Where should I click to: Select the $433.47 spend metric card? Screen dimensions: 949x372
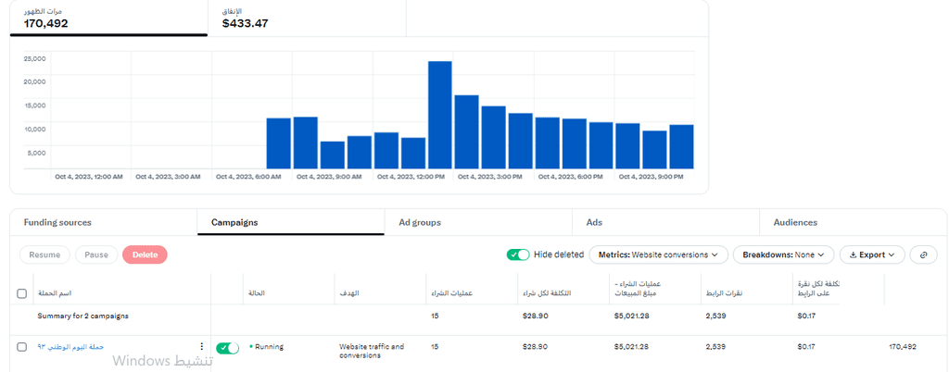pos(307,19)
